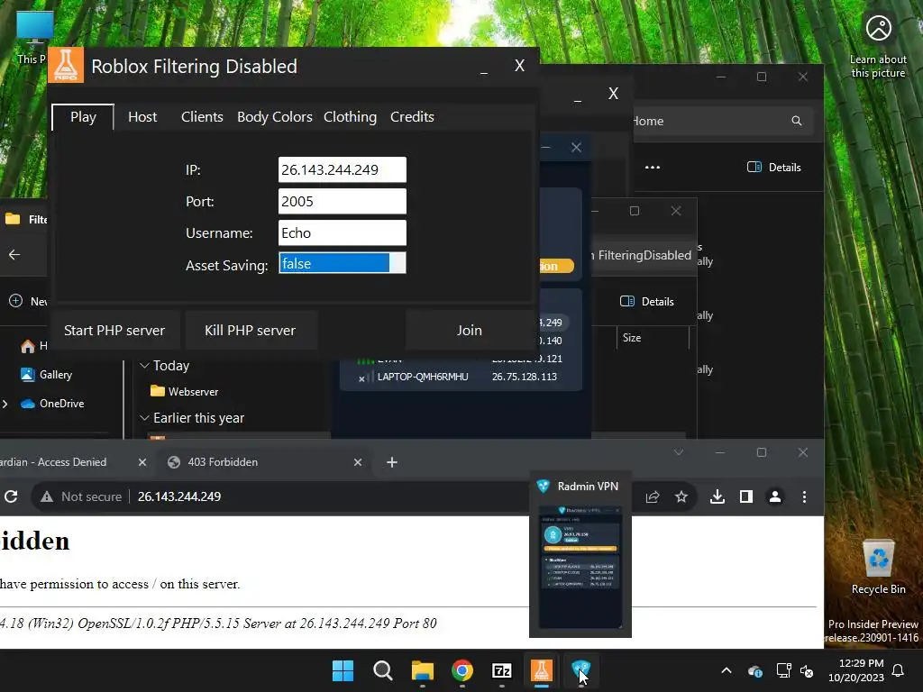
Task: Click the Radmin VPN preview thumbnail
Action: point(580,566)
